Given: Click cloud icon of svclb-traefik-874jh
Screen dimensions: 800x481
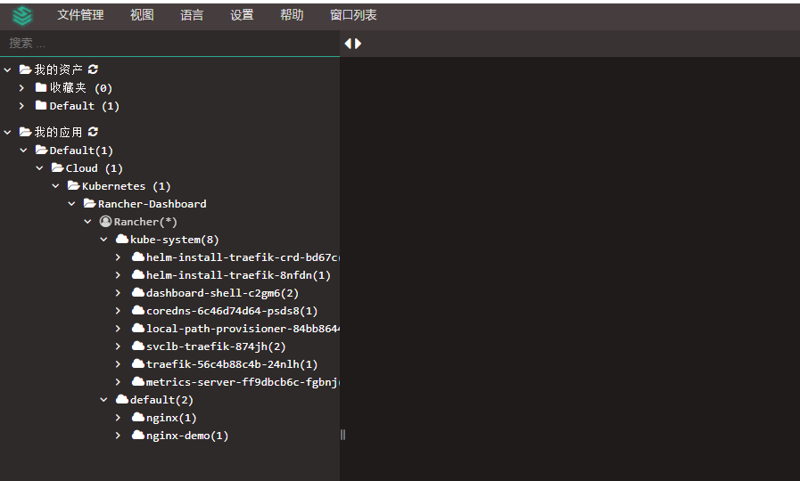Looking at the screenshot, I should [137, 346].
